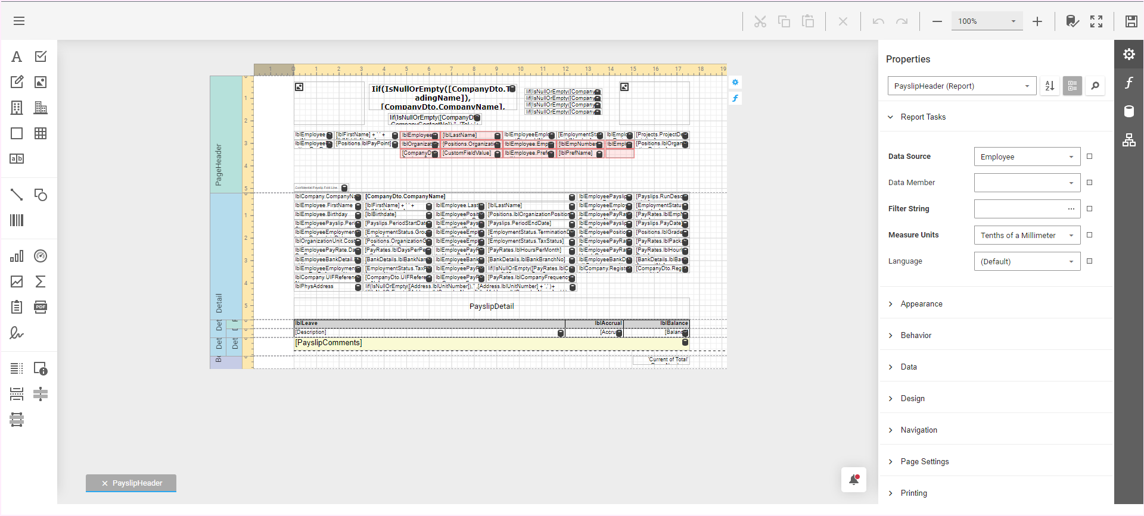
Task: Toggle fullscreen mode in the toolbar
Action: click(x=1096, y=21)
